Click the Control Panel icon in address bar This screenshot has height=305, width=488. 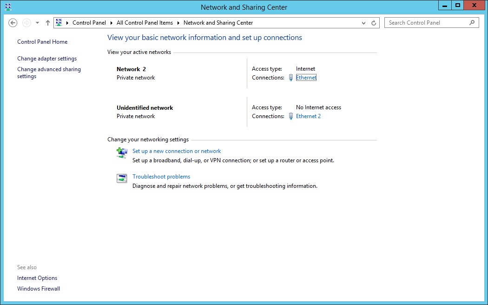tap(59, 23)
